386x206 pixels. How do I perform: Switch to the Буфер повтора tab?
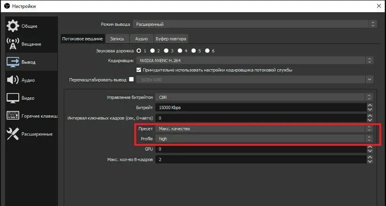[171, 39]
